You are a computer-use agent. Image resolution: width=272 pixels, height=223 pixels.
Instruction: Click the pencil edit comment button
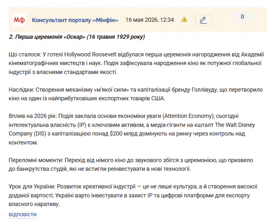[x=203, y=20]
